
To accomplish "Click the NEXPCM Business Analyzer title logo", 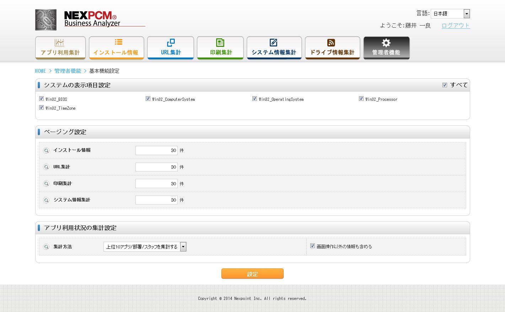I will click(104, 19).
